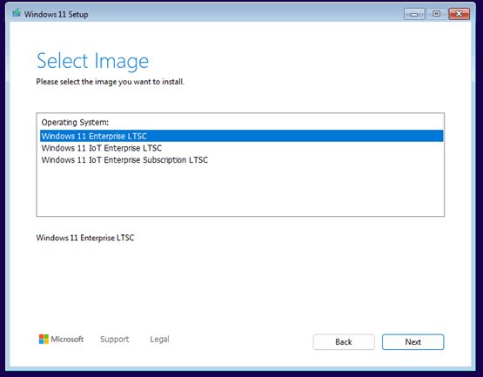This screenshot has width=483, height=377.
Task: Open the Legal link
Action: point(159,339)
